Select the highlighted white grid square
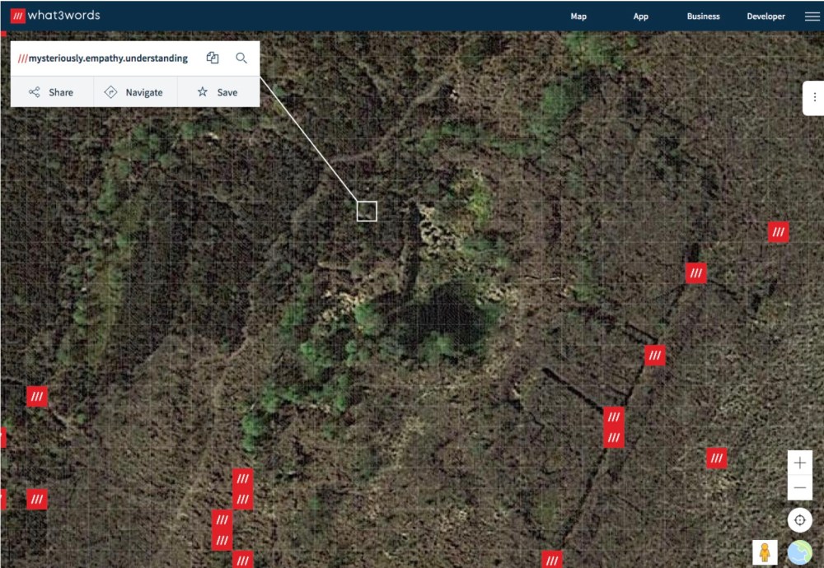The width and height of the screenshot is (824, 568). [367, 211]
